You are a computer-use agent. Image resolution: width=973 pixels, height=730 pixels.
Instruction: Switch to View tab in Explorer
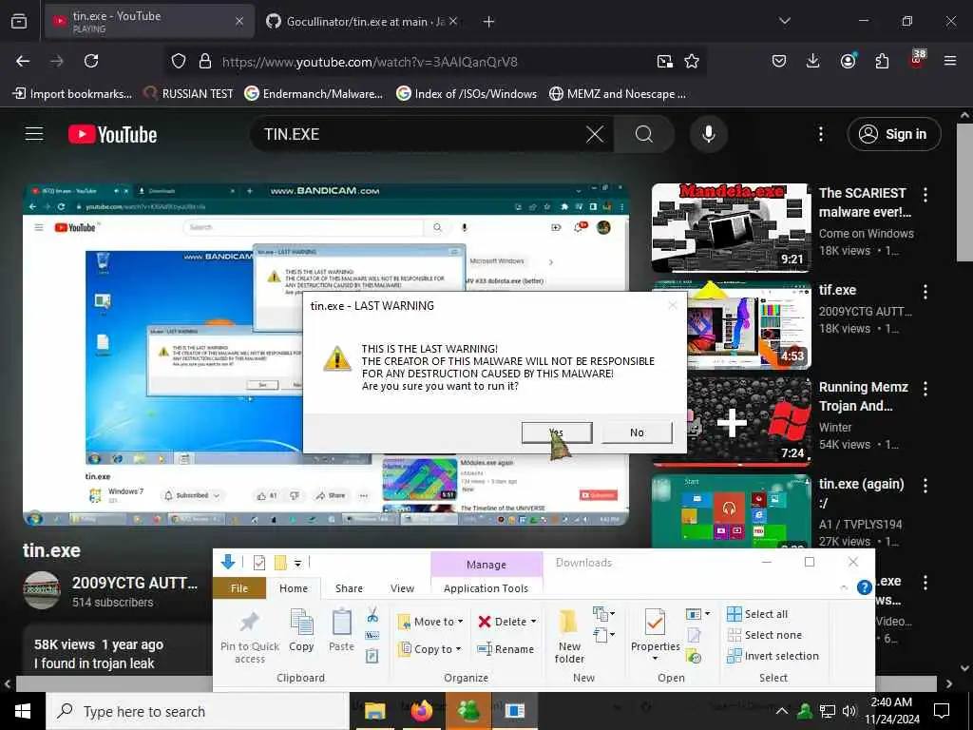(402, 588)
